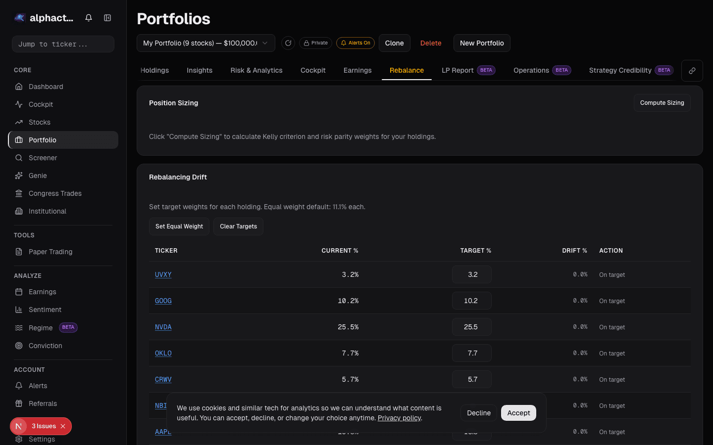713x445 pixels.
Task: Edit the NVDA target percentage field
Action: pyautogui.click(x=471, y=327)
